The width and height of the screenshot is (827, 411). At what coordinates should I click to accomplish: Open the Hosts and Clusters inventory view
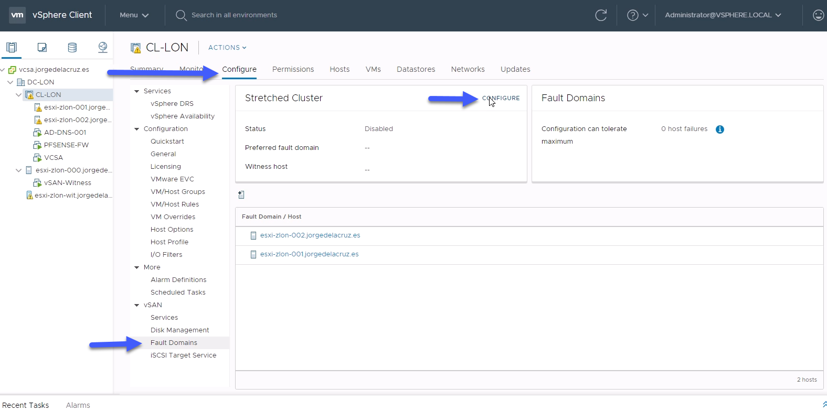click(11, 47)
